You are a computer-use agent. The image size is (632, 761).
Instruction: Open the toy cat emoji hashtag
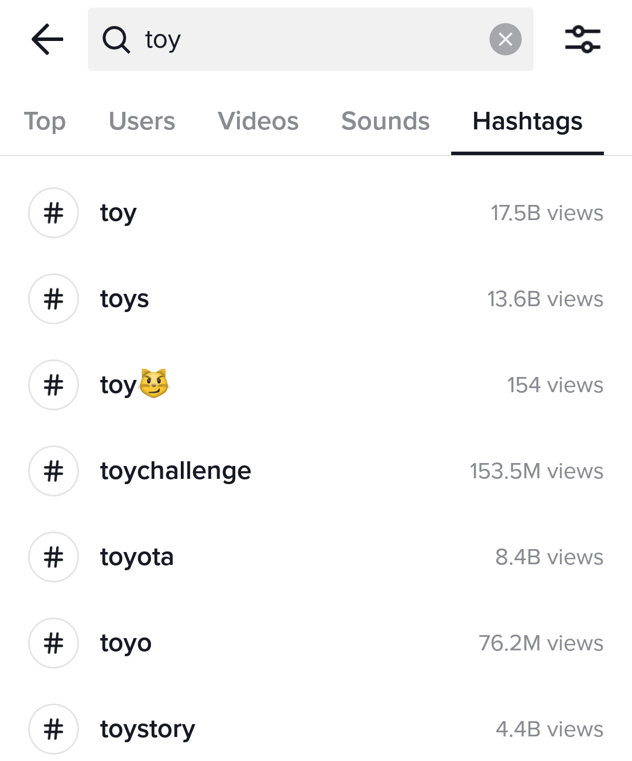tap(135, 385)
